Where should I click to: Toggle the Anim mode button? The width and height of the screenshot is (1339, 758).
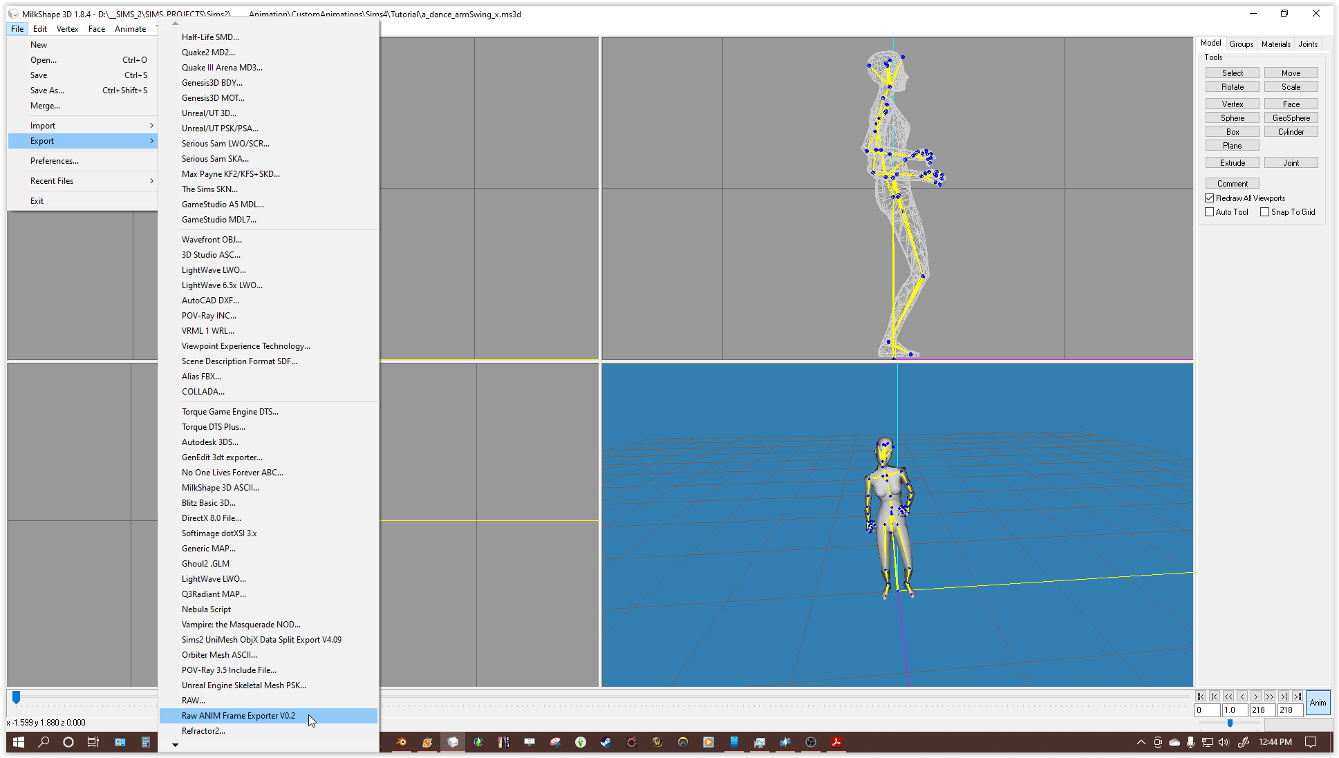pos(1318,703)
